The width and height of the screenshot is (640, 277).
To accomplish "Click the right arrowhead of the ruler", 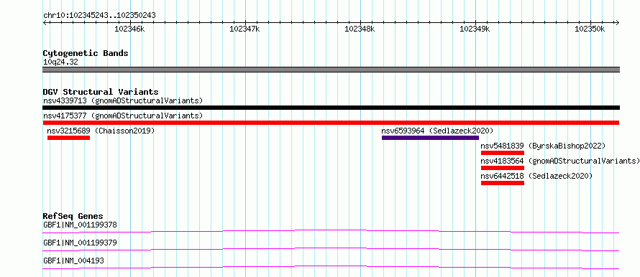I will (x=618, y=22).
